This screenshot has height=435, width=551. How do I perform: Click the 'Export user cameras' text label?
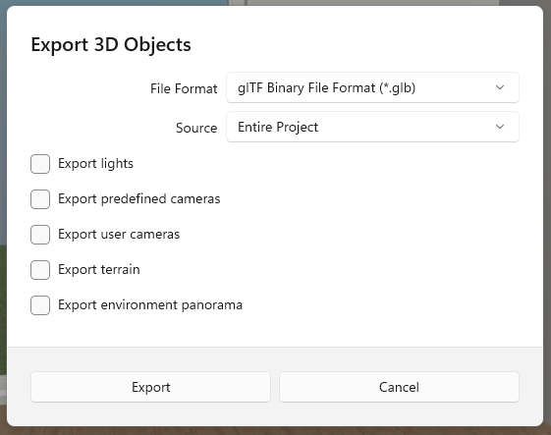(x=119, y=235)
